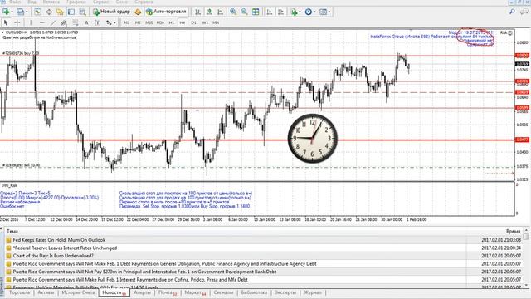Image resolution: width=531 pixels, height=299 pixels.
Task: Draw a horizontal line tool
Action: [x=42, y=22]
